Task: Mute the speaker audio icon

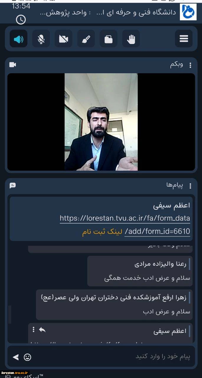Action: [x=19, y=39]
